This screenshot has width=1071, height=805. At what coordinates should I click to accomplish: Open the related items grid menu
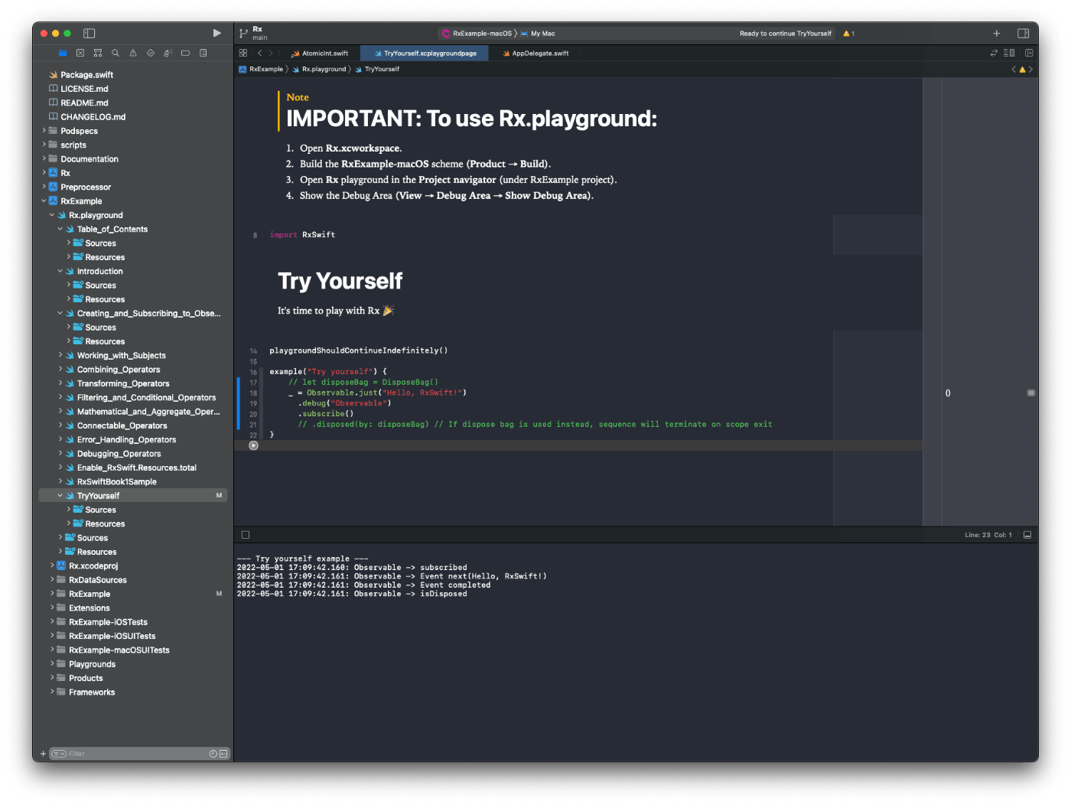[x=243, y=53]
